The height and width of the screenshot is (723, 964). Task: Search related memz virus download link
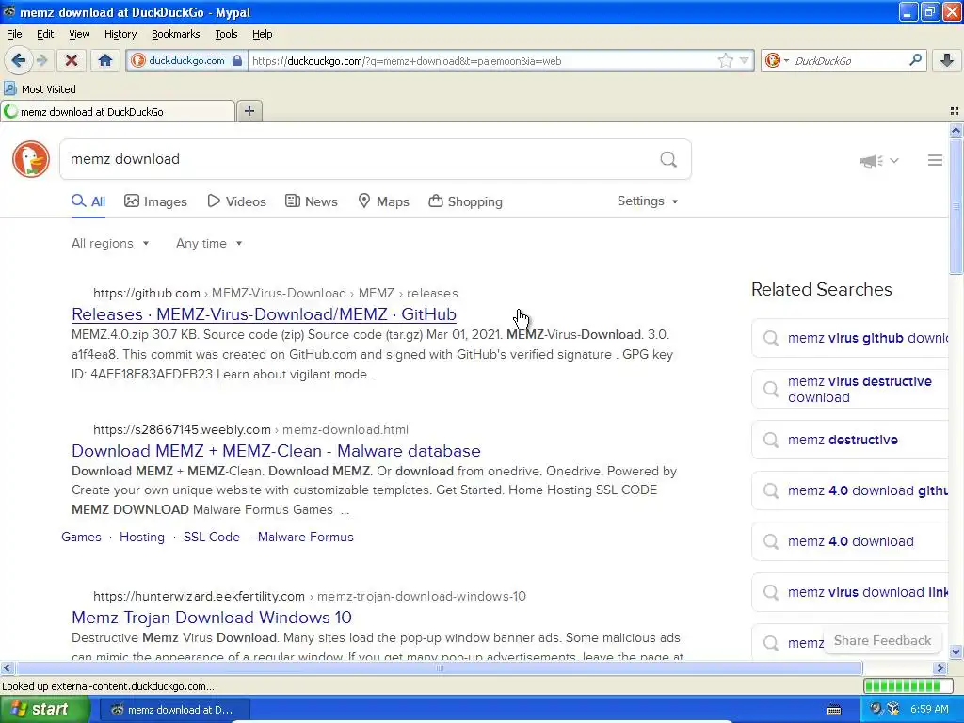[x=851, y=592]
